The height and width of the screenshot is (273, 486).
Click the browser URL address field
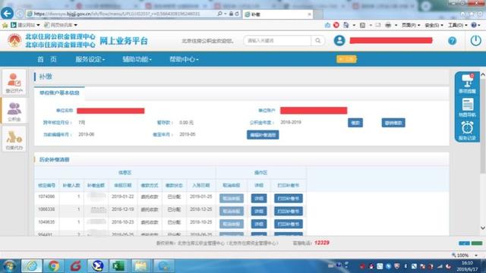[121, 14]
